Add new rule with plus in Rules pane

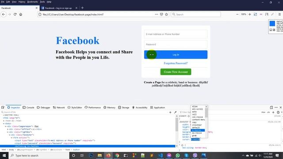(273, 112)
